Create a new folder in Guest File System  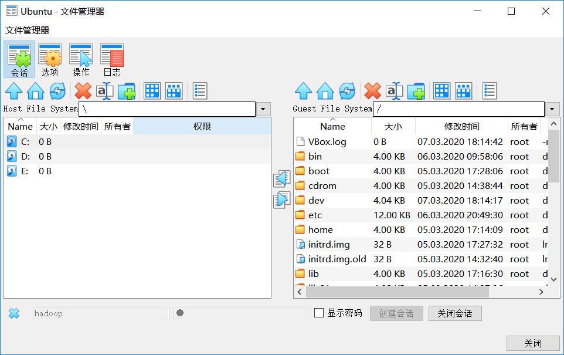pos(417,91)
